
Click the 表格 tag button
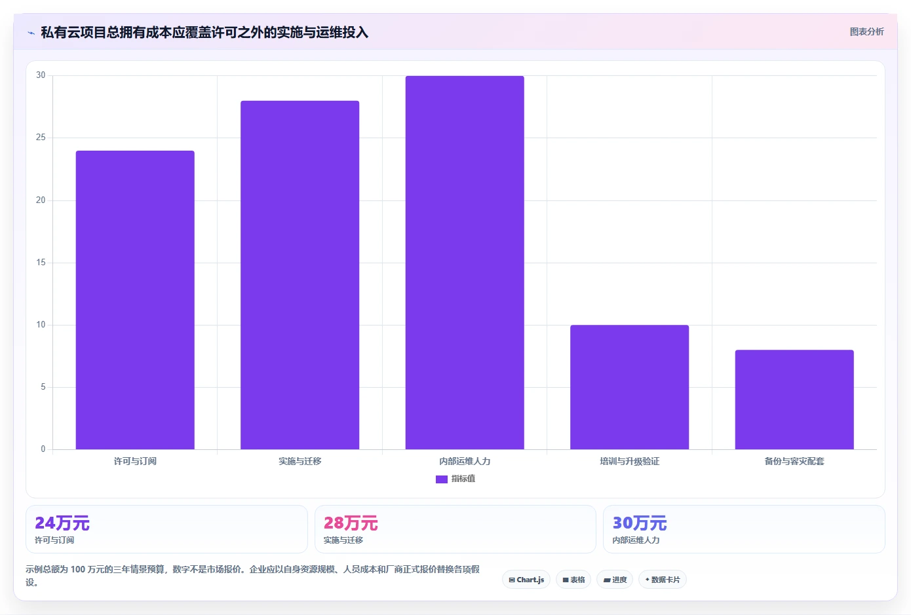[x=573, y=580]
